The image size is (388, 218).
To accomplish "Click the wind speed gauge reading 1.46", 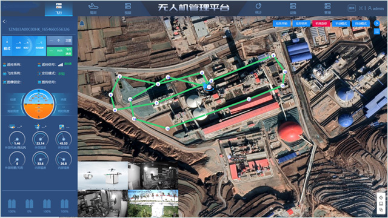I will pyautogui.click(x=17, y=139).
